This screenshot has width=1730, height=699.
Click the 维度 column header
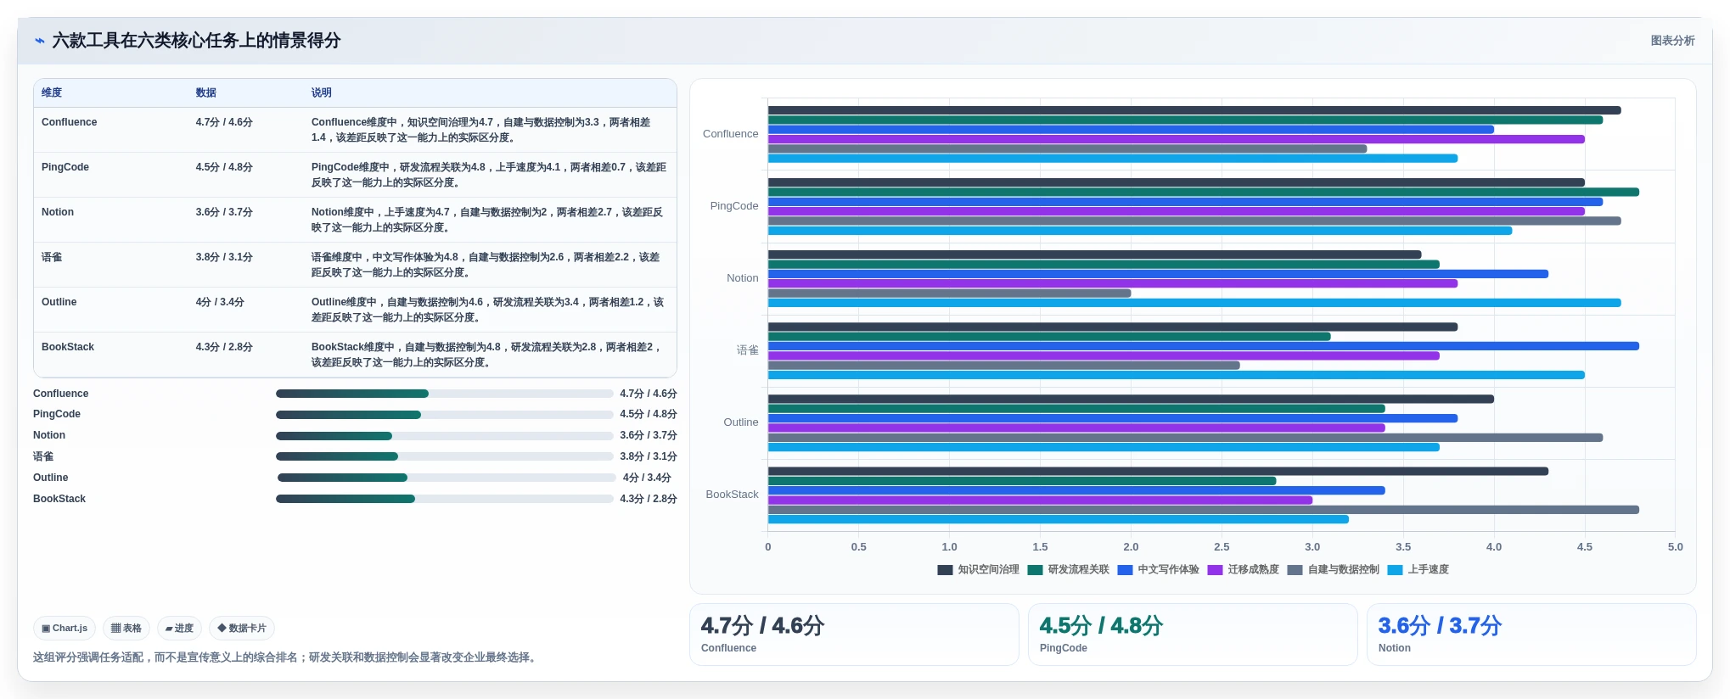(x=52, y=92)
